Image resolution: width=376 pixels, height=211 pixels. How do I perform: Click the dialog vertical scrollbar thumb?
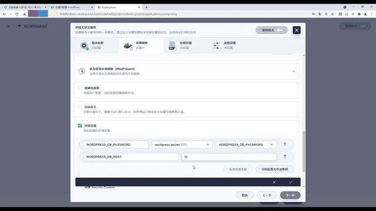[304, 151]
